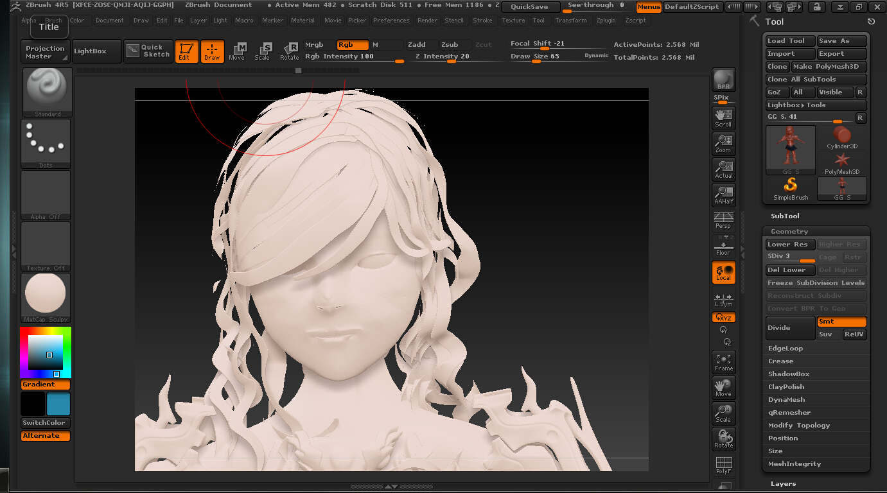
Task: Pick a color in the color picker square
Action: pos(46,352)
